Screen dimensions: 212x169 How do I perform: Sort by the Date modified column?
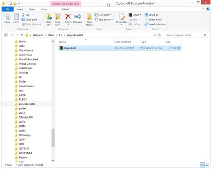coord(126,42)
